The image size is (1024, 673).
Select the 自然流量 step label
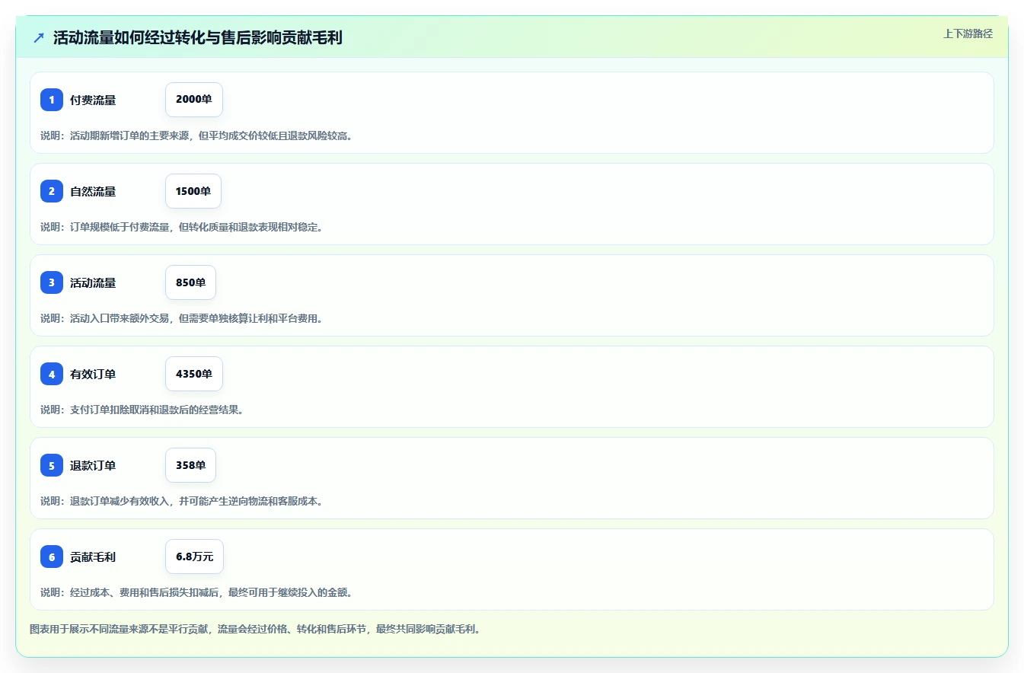coord(93,191)
